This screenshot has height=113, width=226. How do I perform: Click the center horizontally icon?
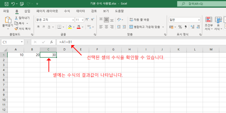[x=106, y=27]
